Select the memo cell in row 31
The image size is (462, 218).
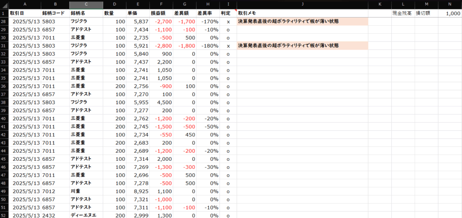[303, 46]
